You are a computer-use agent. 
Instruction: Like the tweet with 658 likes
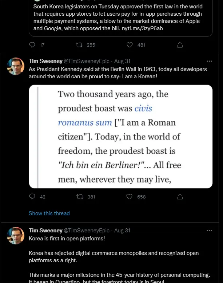tap(129, 197)
